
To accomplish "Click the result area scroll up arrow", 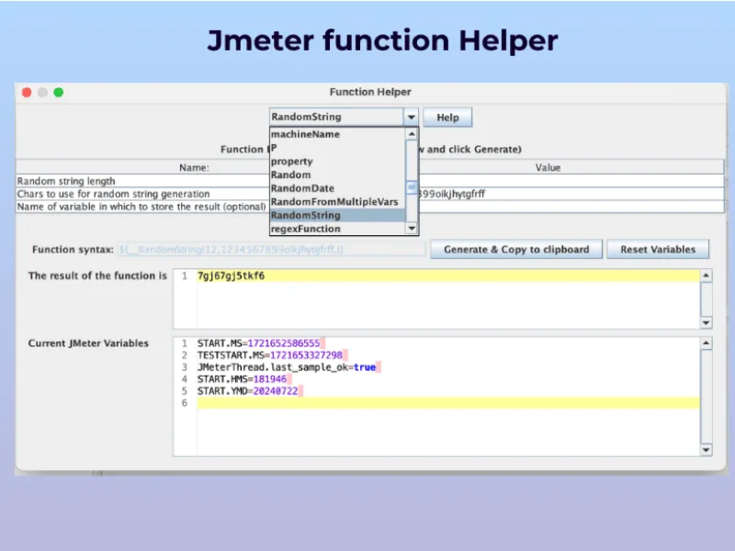I will click(706, 275).
